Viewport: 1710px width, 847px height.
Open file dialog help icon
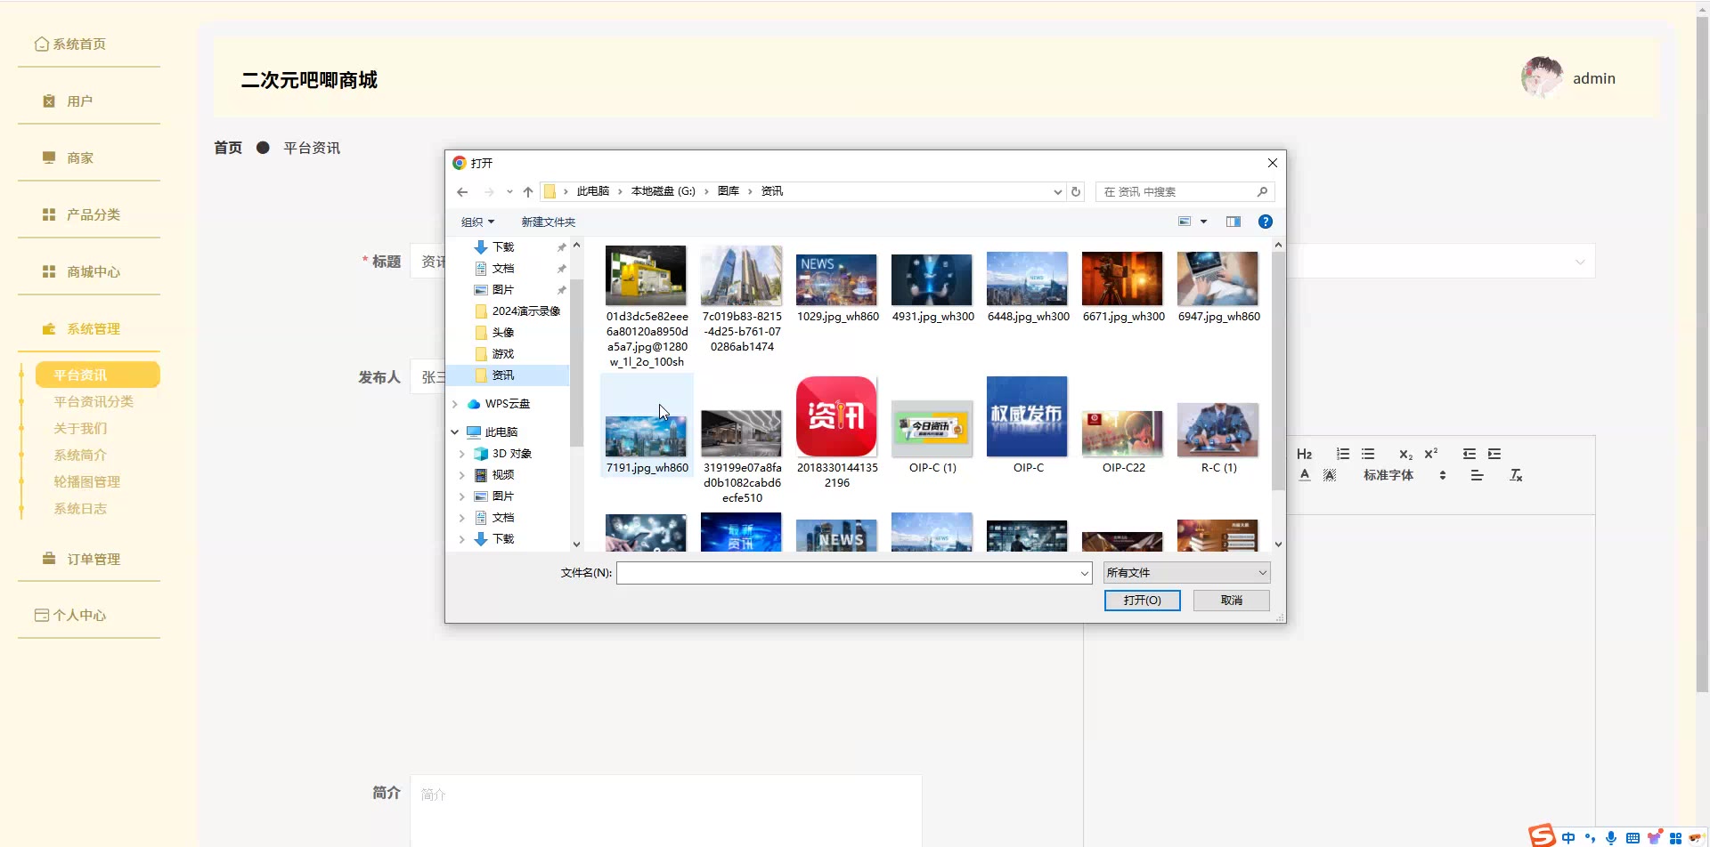coord(1265,222)
